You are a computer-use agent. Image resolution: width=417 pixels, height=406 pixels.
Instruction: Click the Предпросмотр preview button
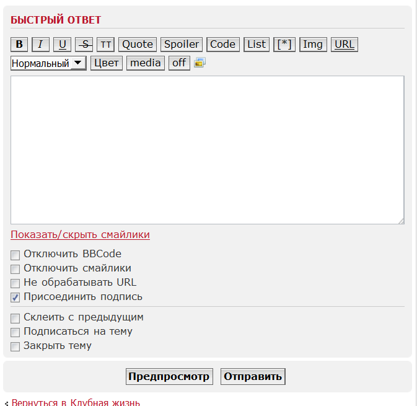[169, 376]
